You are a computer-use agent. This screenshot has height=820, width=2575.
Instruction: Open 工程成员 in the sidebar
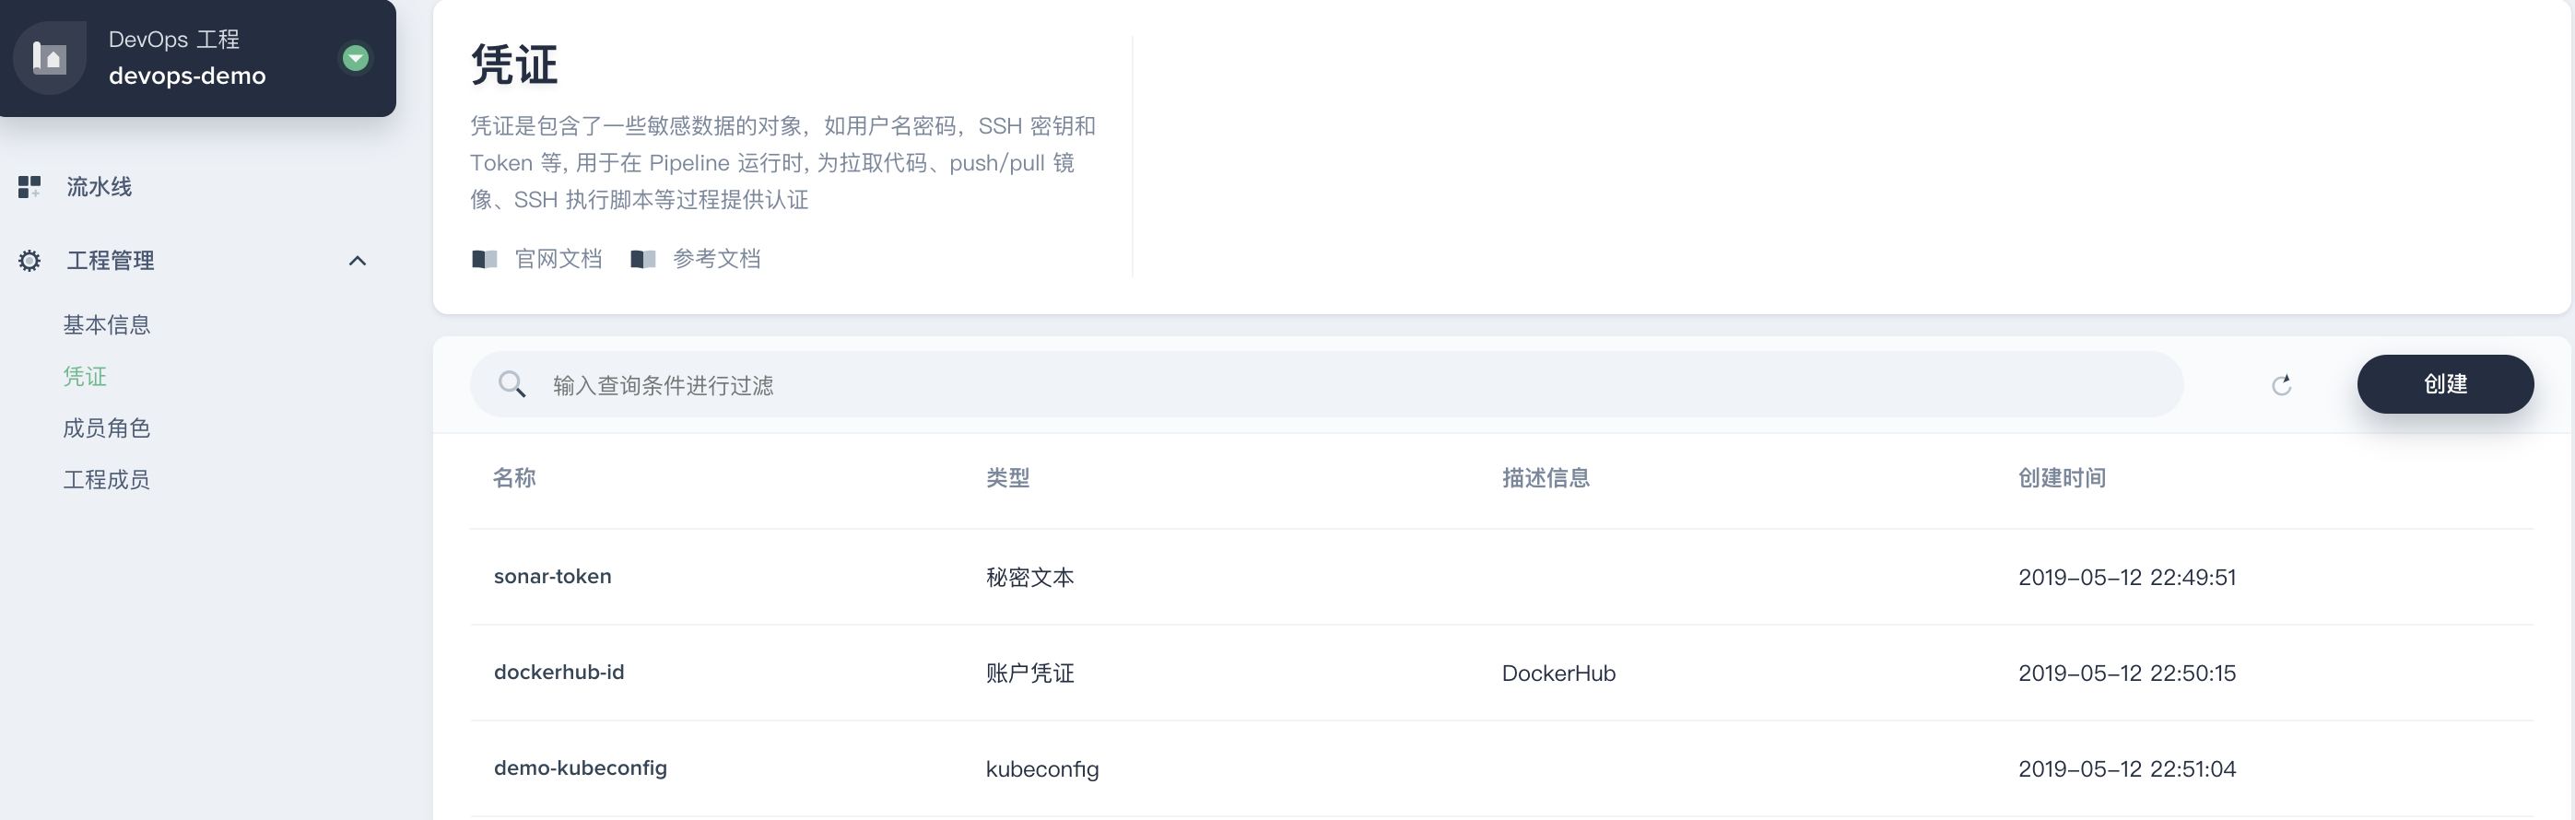point(106,479)
